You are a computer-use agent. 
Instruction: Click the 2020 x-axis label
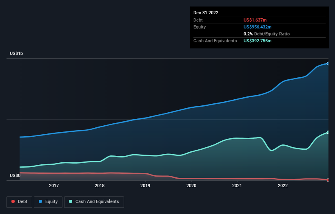(x=191, y=186)
